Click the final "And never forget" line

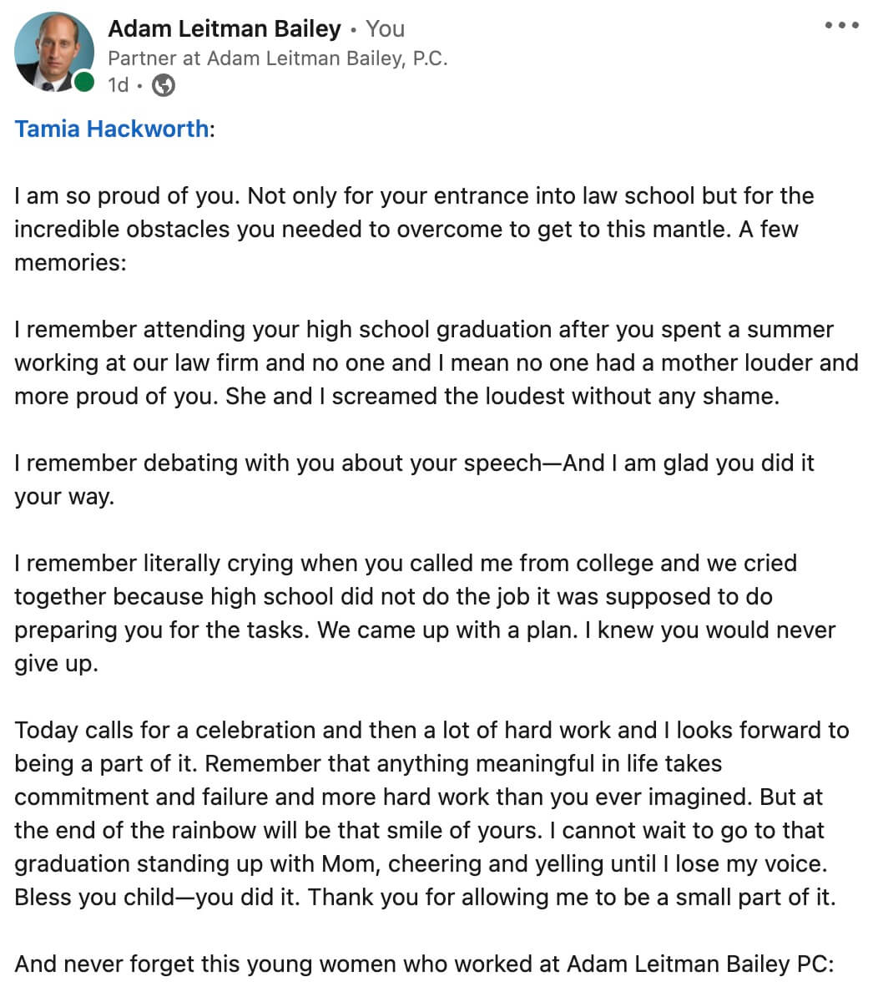[x=424, y=964]
